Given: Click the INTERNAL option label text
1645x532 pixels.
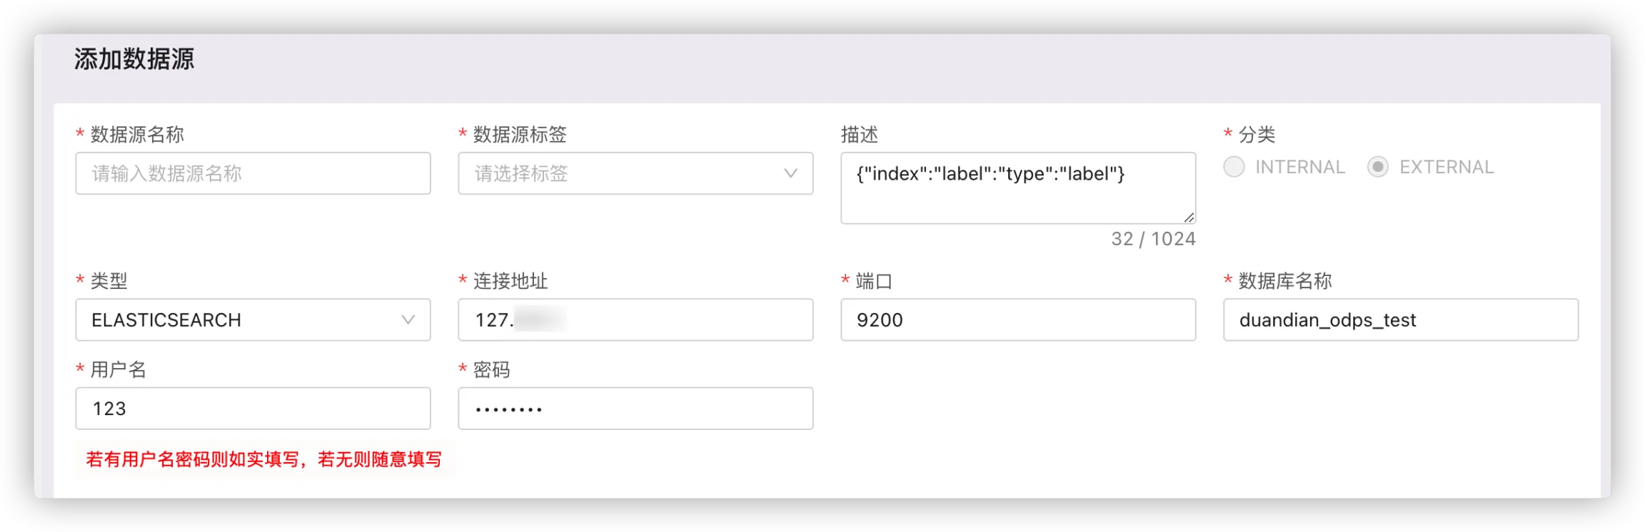Looking at the screenshot, I should (1299, 167).
